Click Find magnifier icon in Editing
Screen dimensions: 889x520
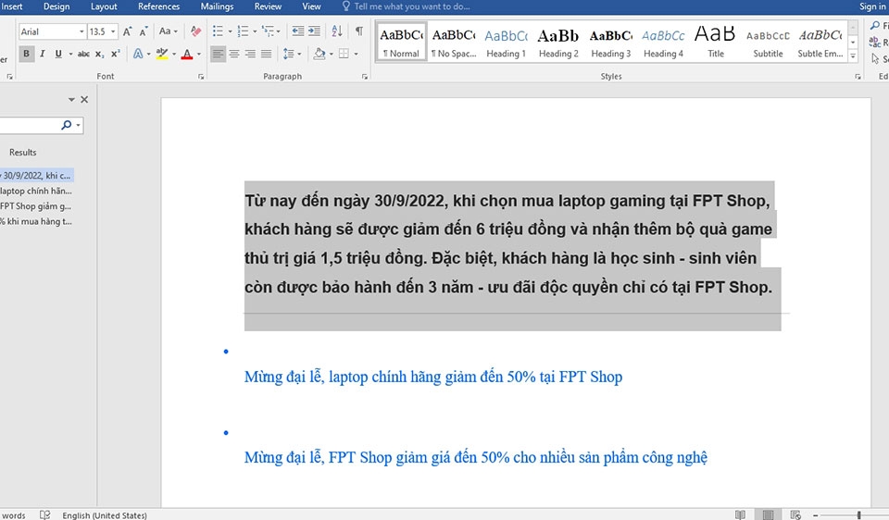pos(875,26)
